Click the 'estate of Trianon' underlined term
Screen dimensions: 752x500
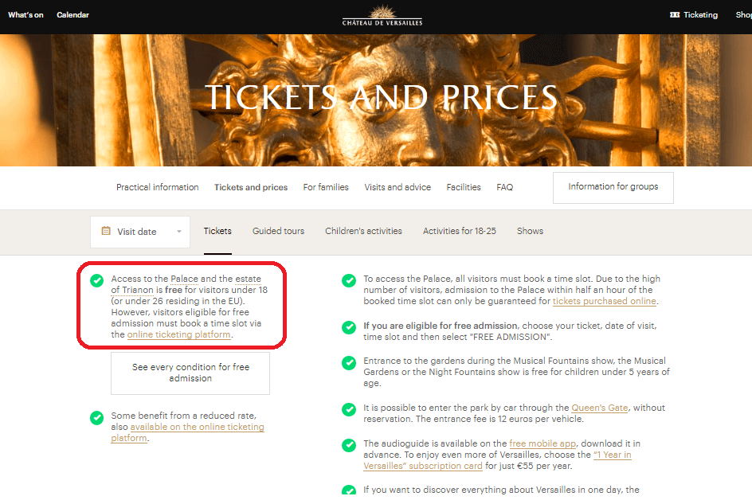(186, 284)
